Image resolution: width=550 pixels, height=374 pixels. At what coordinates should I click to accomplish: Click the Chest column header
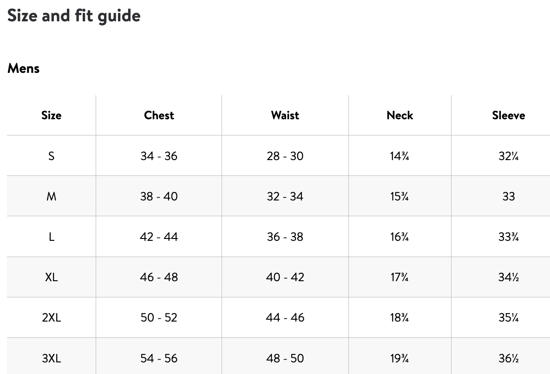[x=159, y=116]
